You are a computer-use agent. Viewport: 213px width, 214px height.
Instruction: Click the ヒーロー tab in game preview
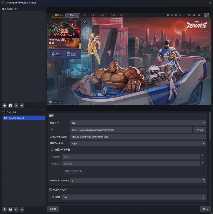point(93,15)
